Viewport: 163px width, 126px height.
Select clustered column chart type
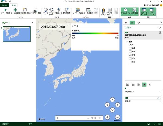point(133,85)
